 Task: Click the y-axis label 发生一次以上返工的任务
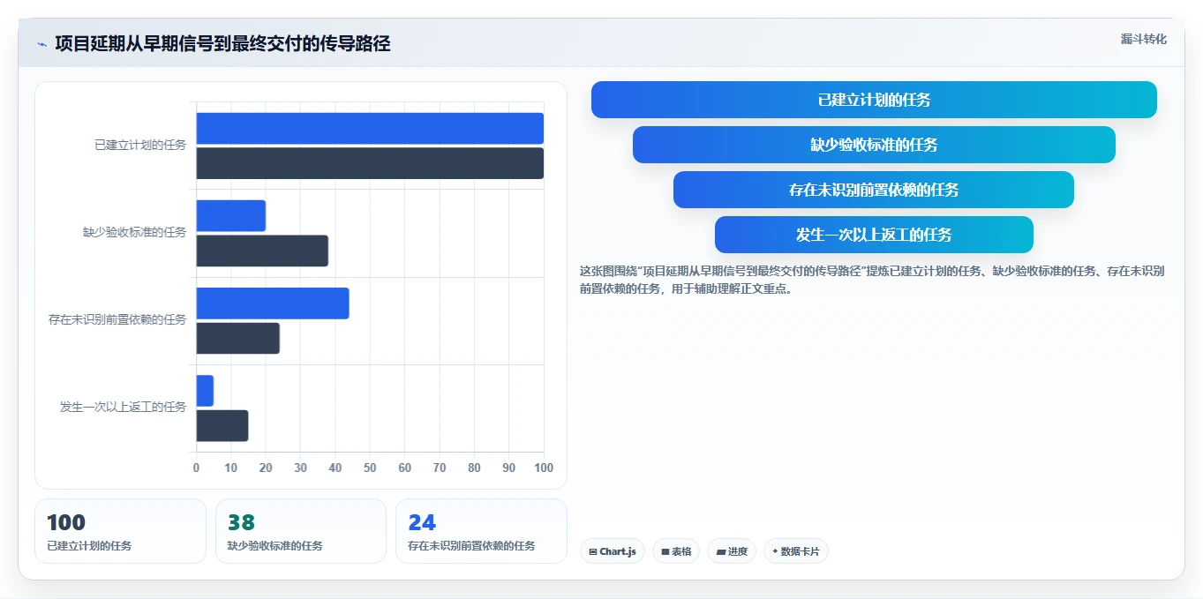click(124, 407)
